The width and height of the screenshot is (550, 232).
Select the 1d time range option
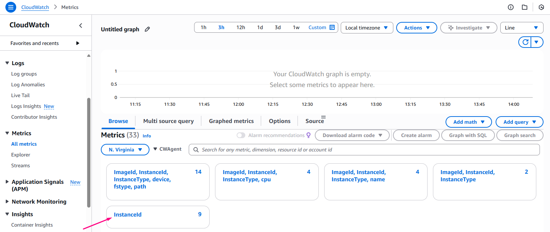tap(260, 27)
